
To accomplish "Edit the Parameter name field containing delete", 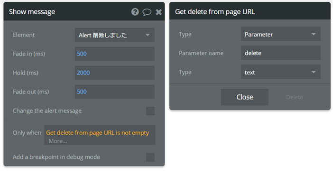I will 281,53.
